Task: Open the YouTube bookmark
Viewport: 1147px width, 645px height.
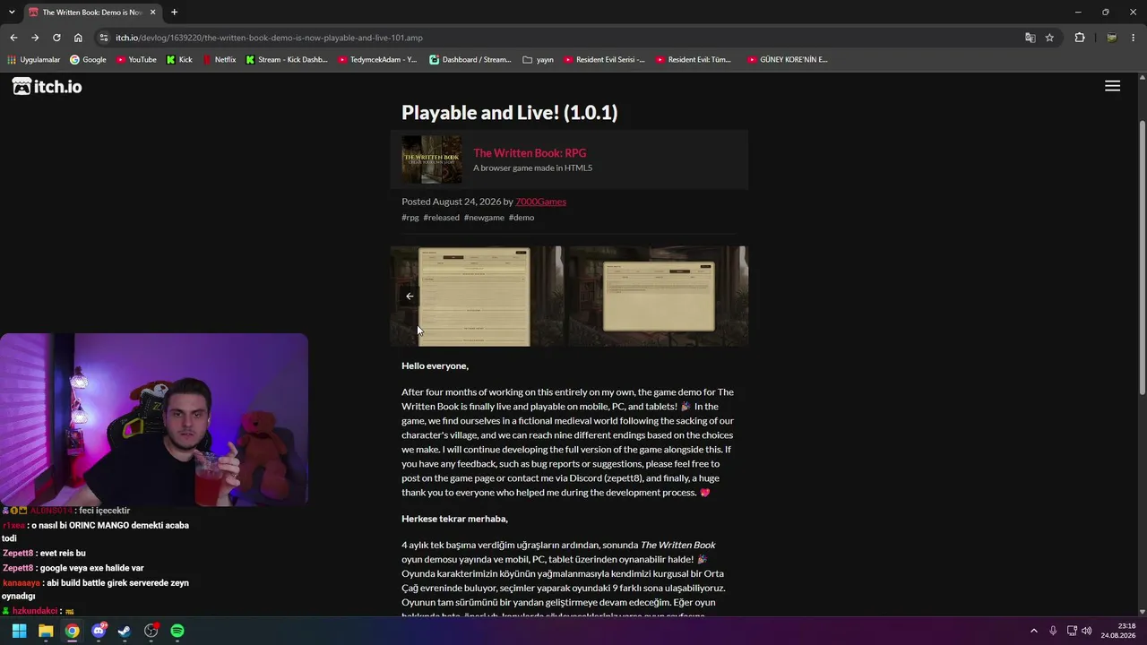Action: point(135,60)
